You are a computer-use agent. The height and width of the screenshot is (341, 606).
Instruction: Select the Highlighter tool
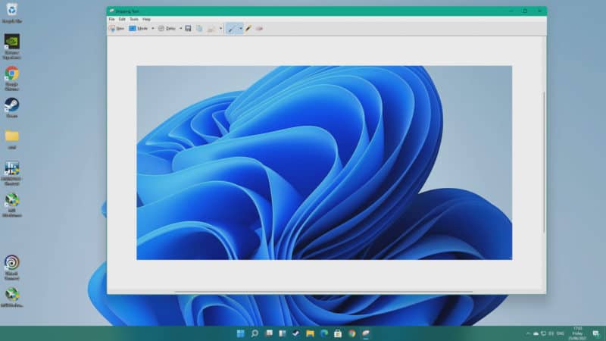[x=248, y=29]
